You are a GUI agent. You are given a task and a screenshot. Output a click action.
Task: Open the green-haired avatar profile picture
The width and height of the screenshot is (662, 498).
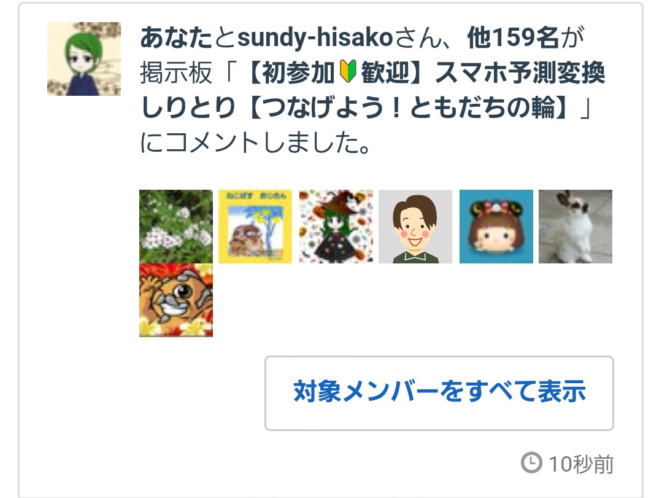pos(84,59)
